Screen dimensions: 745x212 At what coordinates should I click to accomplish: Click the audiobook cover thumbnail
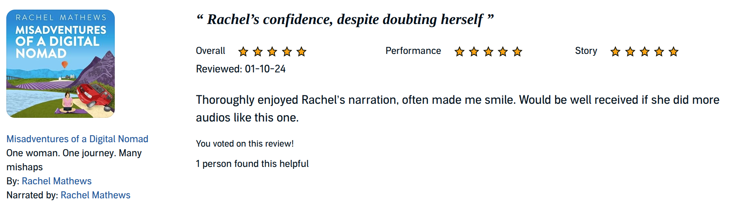pyautogui.click(x=61, y=64)
